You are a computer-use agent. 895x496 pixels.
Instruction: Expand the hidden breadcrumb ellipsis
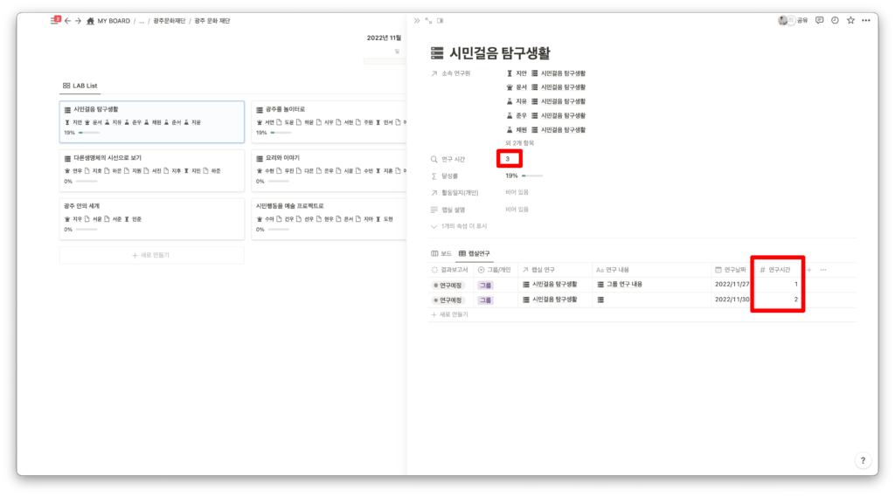(x=142, y=21)
